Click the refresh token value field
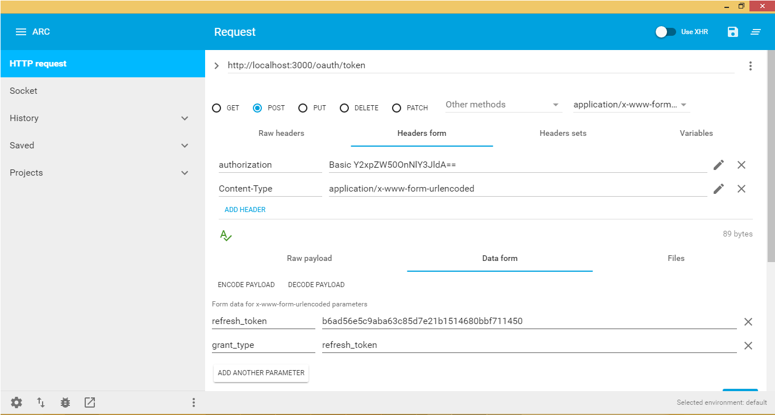 coord(530,321)
